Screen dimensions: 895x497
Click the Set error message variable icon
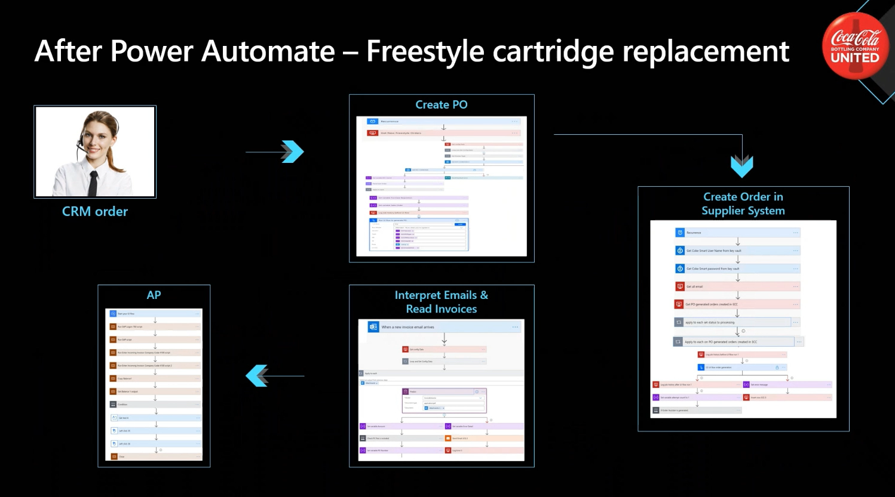point(746,385)
